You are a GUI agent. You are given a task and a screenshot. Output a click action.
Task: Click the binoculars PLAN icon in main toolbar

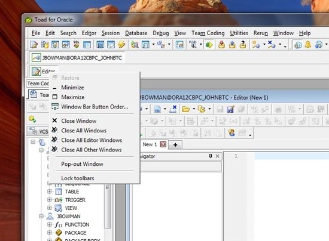pyautogui.click(x=193, y=45)
